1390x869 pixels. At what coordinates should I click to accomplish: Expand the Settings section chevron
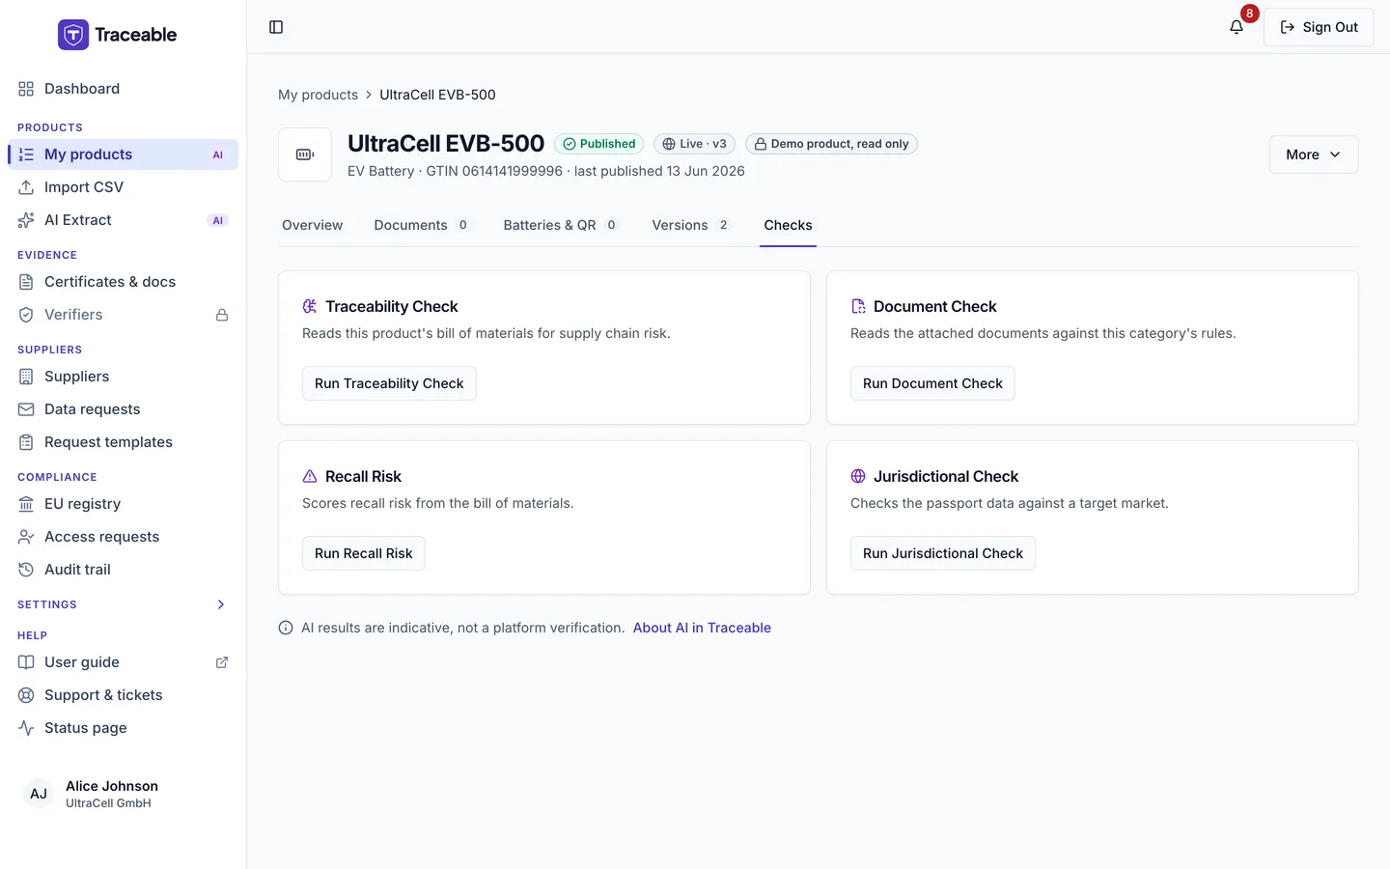[x=221, y=604]
